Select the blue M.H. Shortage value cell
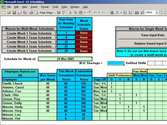 (116, 63)
